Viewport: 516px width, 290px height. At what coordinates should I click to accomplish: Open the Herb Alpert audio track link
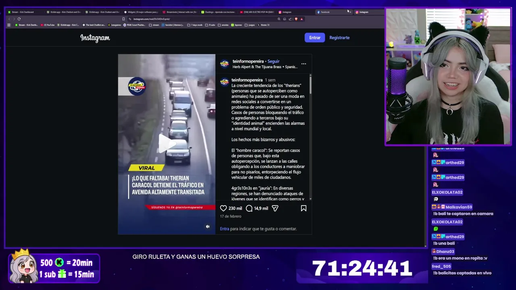pyautogui.click(x=265, y=67)
